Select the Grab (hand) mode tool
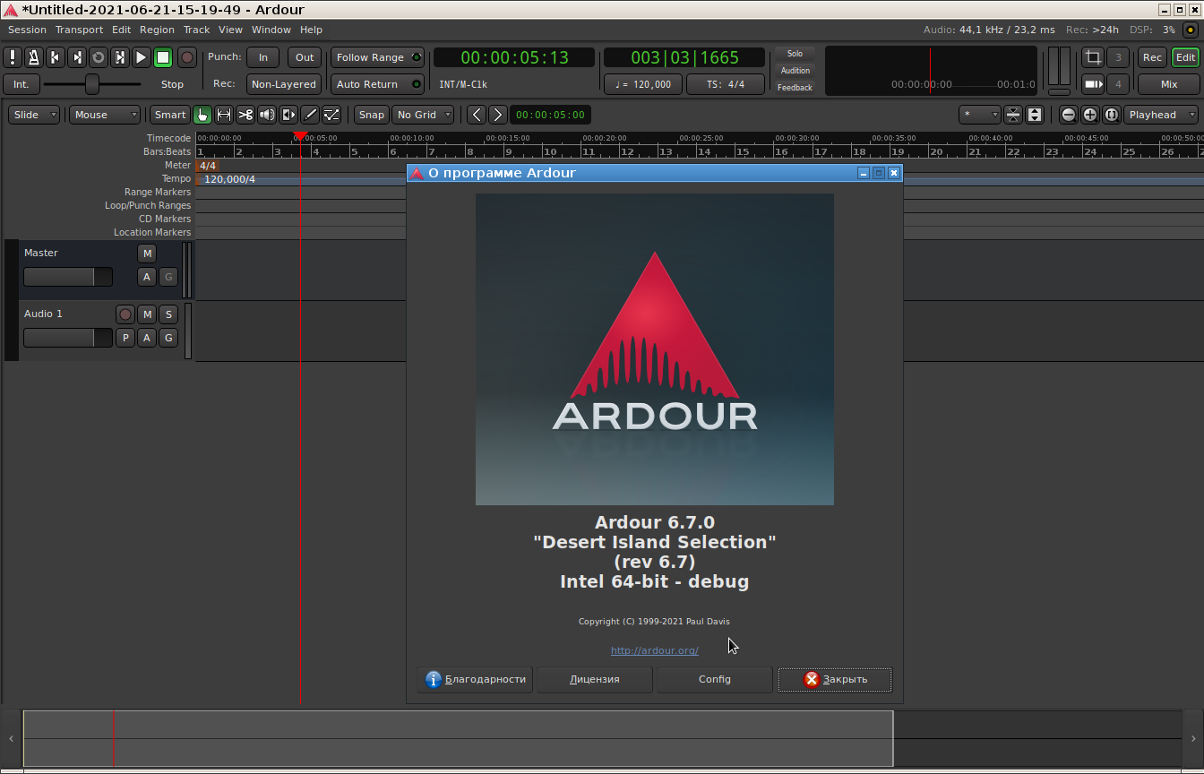 click(x=202, y=115)
